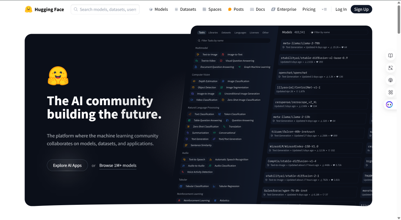Select the Tasks tab in hero preview
This screenshot has height=220, width=401.
tap(202, 33)
